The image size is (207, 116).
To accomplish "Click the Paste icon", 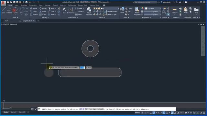I will click(186, 10).
